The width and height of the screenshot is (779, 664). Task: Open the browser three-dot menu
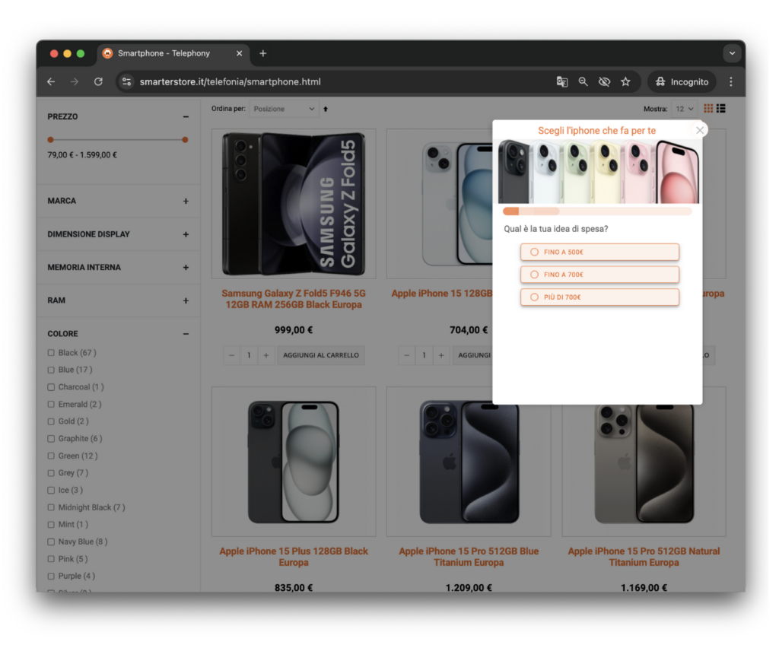click(x=730, y=81)
